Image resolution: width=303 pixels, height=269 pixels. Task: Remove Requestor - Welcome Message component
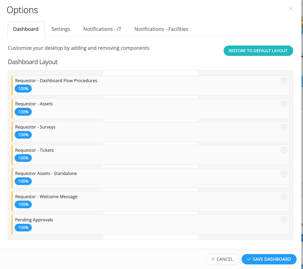pos(284,196)
